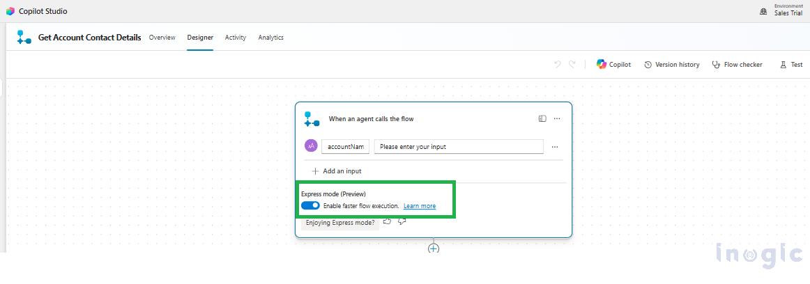The height and width of the screenshot is (284, 810).
Task: Open the trigger card more options menu
Action: [557, 118]
